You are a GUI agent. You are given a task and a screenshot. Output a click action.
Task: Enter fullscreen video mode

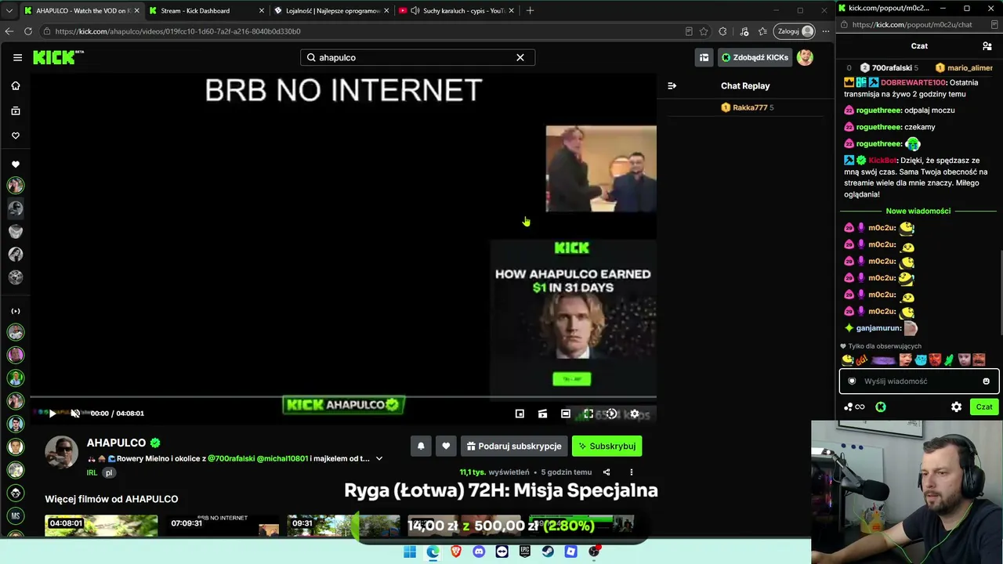point(588,414)
